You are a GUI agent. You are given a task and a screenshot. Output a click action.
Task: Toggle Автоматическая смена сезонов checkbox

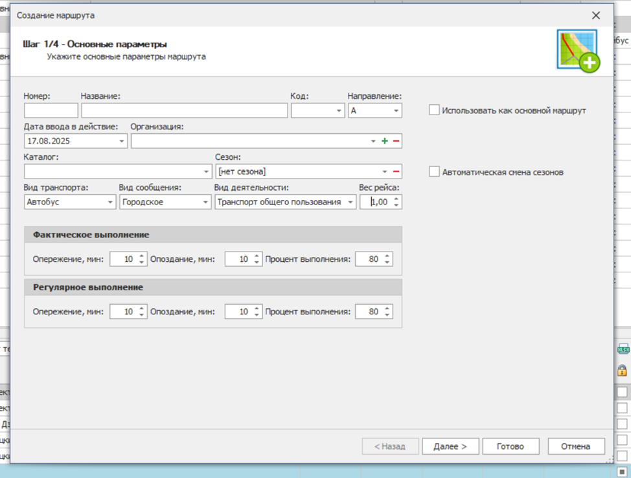coord(434,172)
